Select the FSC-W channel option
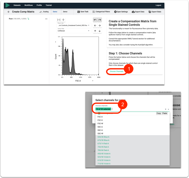This screenshot has width=189, height=178. tap(133, 124)
